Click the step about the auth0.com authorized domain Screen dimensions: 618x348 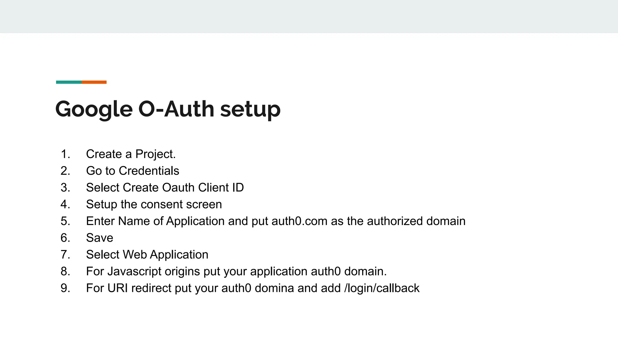(x=276, y=221)
